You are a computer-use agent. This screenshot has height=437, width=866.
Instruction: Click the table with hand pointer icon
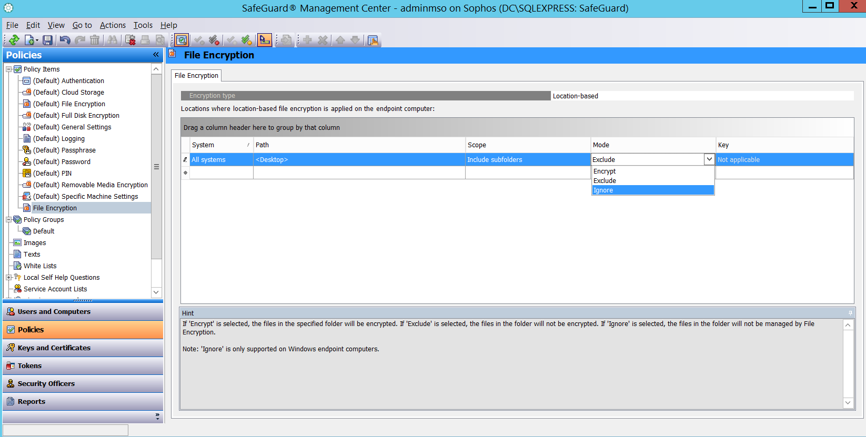pos(373,40)
